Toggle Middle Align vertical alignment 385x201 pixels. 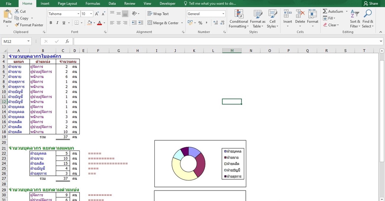[x=119, y=14]
